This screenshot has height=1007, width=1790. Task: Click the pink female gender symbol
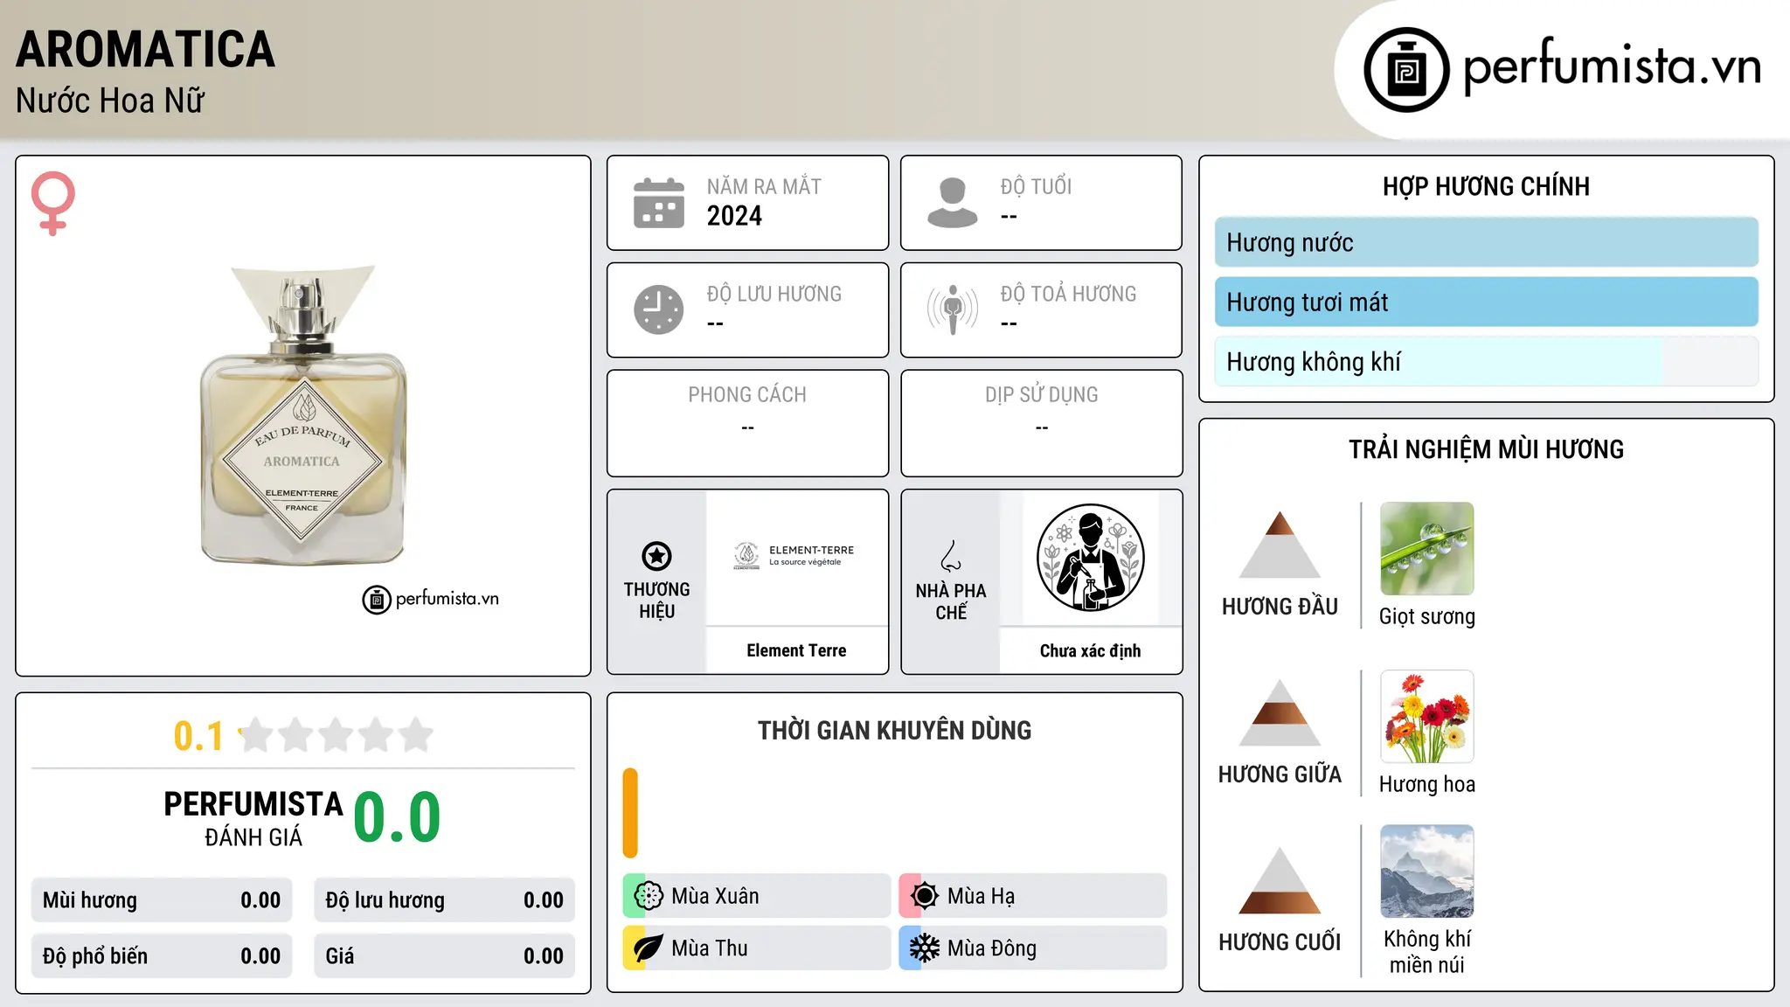tap(53, 203)
